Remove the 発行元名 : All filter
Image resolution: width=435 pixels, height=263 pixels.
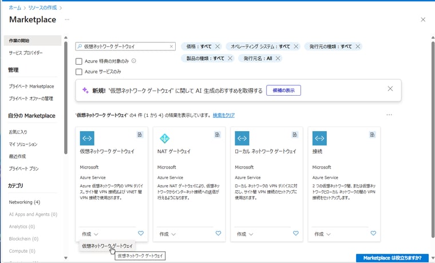[278, 58]
